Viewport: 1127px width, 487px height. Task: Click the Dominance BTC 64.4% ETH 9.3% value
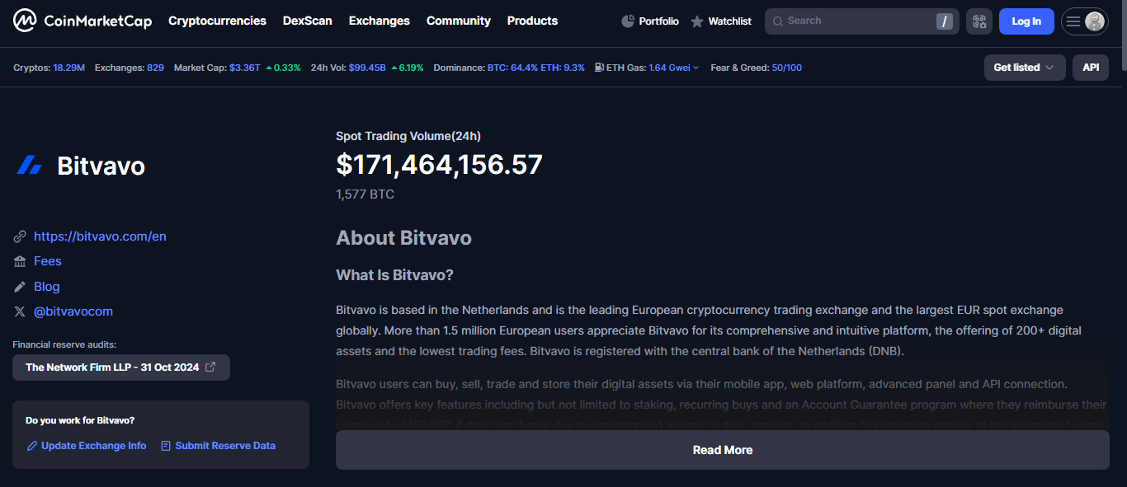[x=536, y=68]
